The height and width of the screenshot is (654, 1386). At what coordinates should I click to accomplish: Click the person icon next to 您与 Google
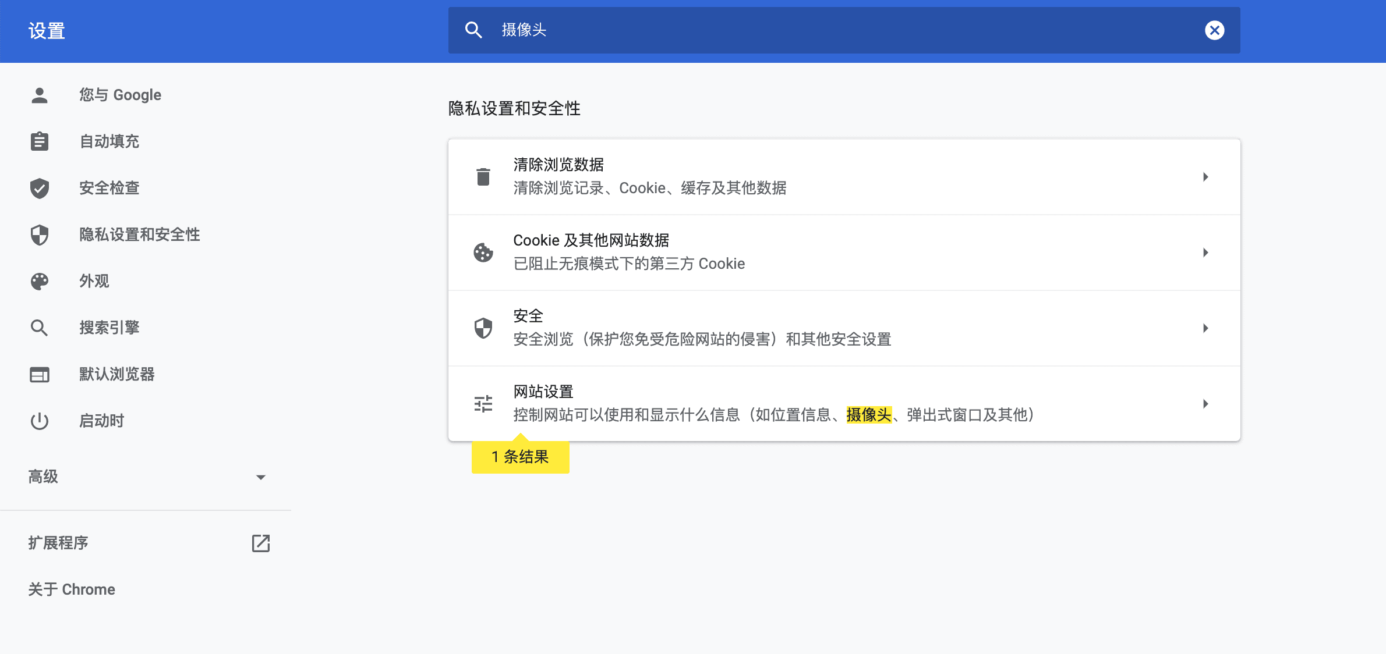point(39,94)
